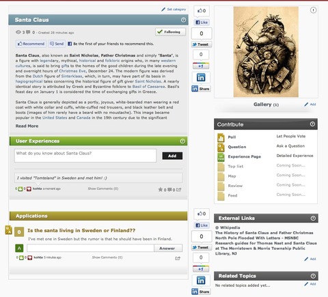Focus the answer input field

pyautogui.click(x=90, y=248)
